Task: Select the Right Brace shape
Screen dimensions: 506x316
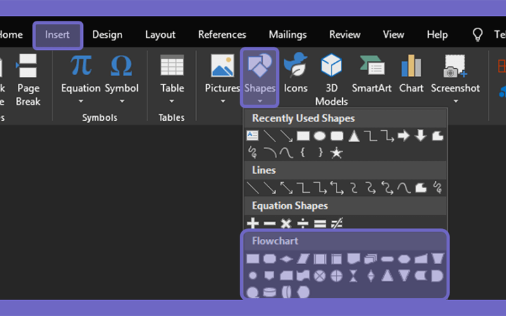Action: [320, 152]
